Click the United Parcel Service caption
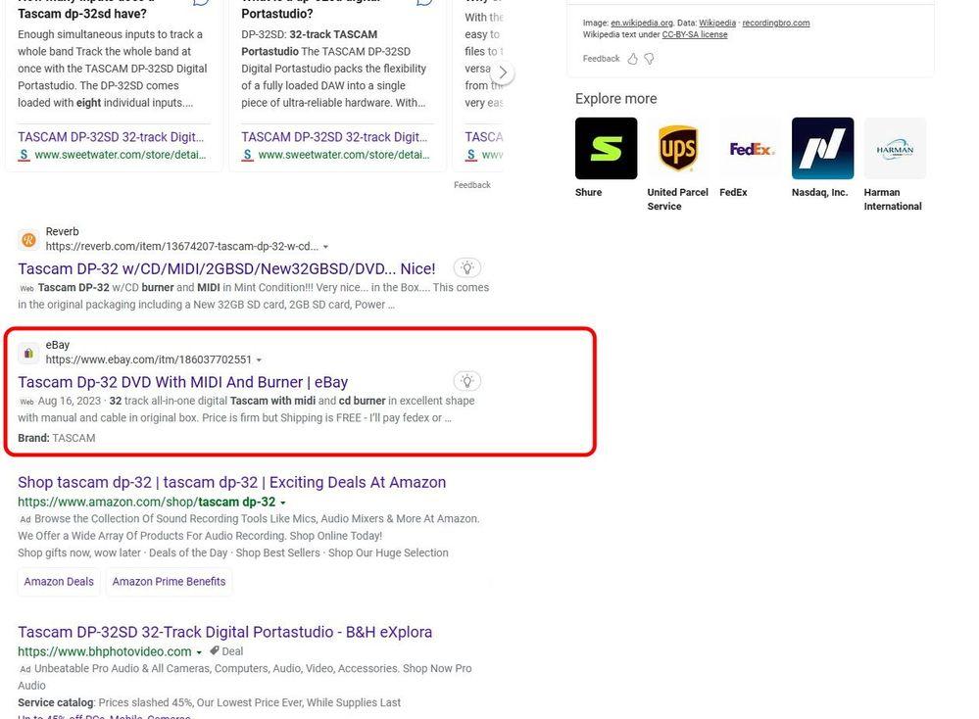 pos(677,199)
